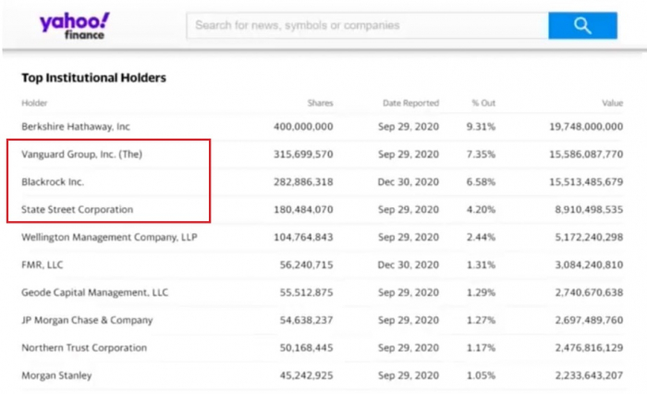The image size is (647, 394).
Task: Click FMR's Dec 30, 2020 date
Action: 409,265
